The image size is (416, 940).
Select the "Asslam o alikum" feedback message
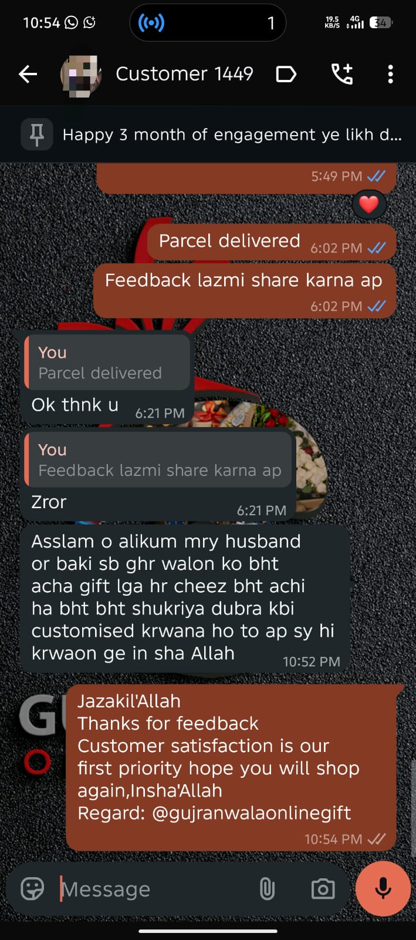click(185, 599)
